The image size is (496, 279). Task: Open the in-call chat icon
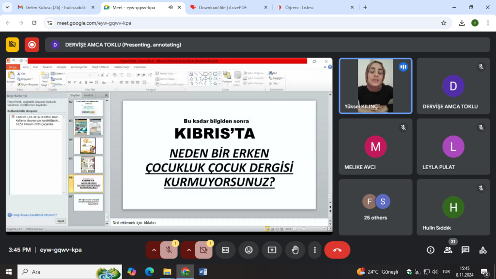[465, 250]
